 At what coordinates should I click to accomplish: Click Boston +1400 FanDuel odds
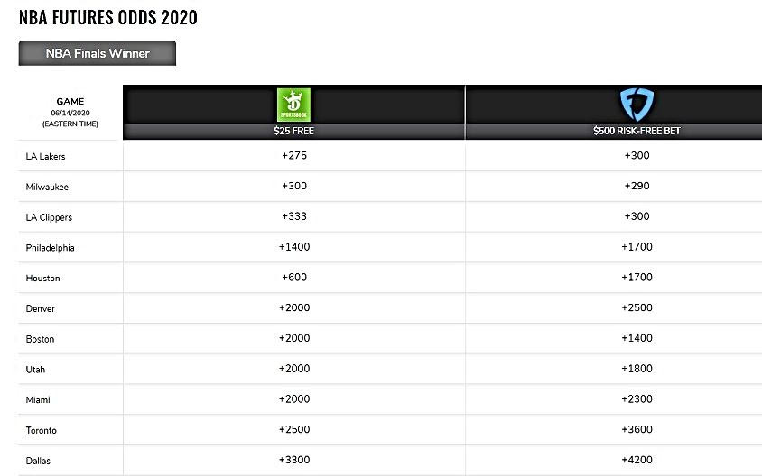(x=636, y=338)
